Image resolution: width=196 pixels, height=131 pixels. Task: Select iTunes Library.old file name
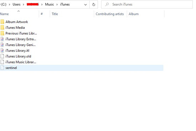pyautogui.click(x=18, y=56)
